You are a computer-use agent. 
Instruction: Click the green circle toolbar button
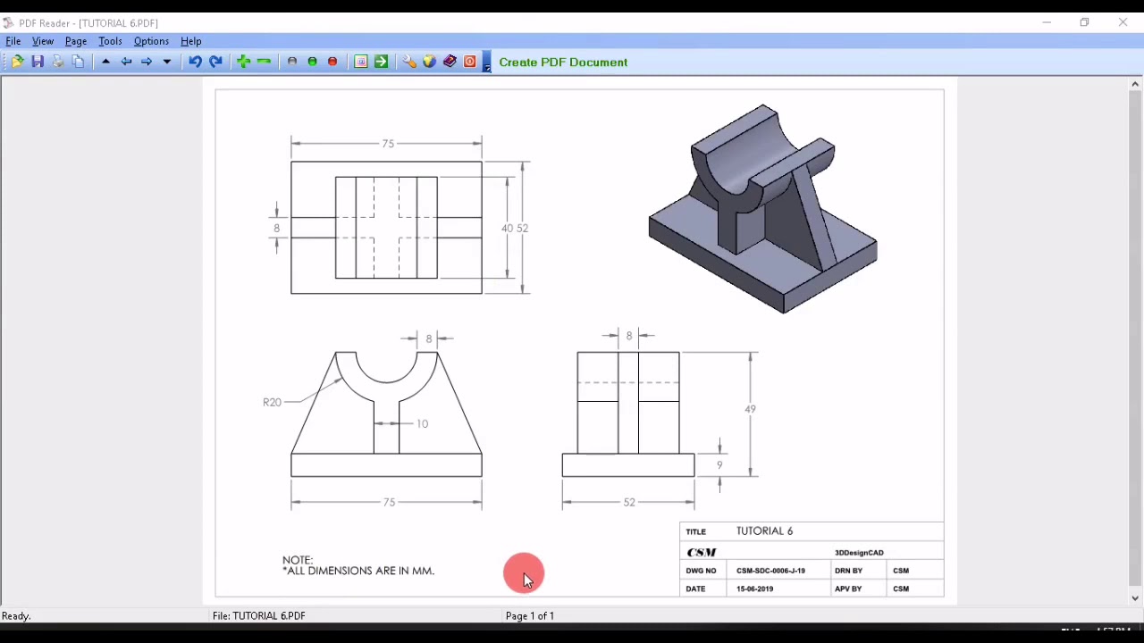coord(312,62)
